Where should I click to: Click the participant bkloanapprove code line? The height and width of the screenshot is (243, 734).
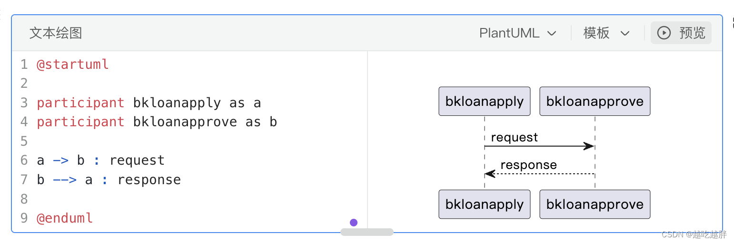pyautogui.click(x=157, y=122)
